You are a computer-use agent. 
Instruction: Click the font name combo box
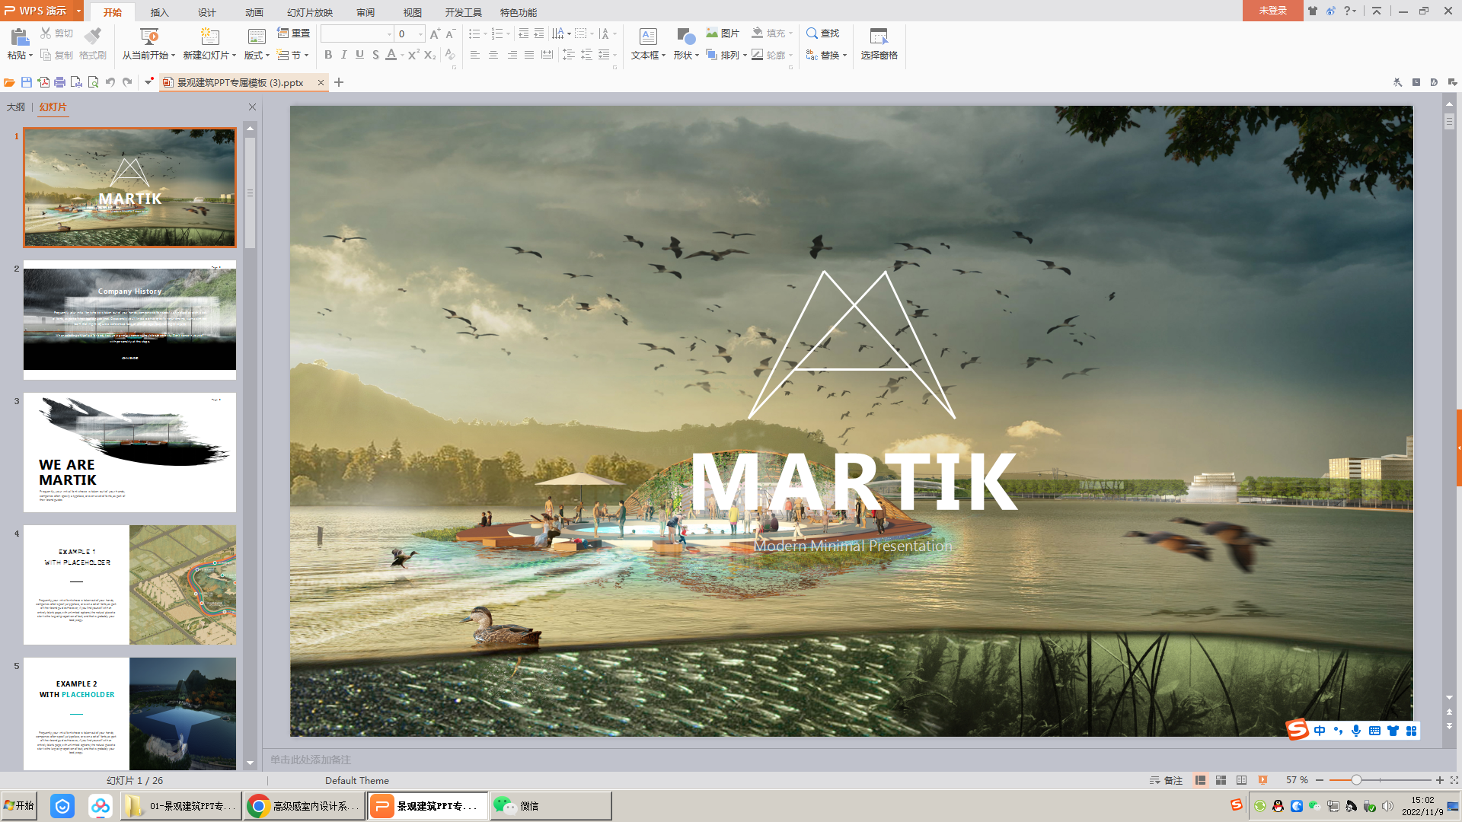356,33
